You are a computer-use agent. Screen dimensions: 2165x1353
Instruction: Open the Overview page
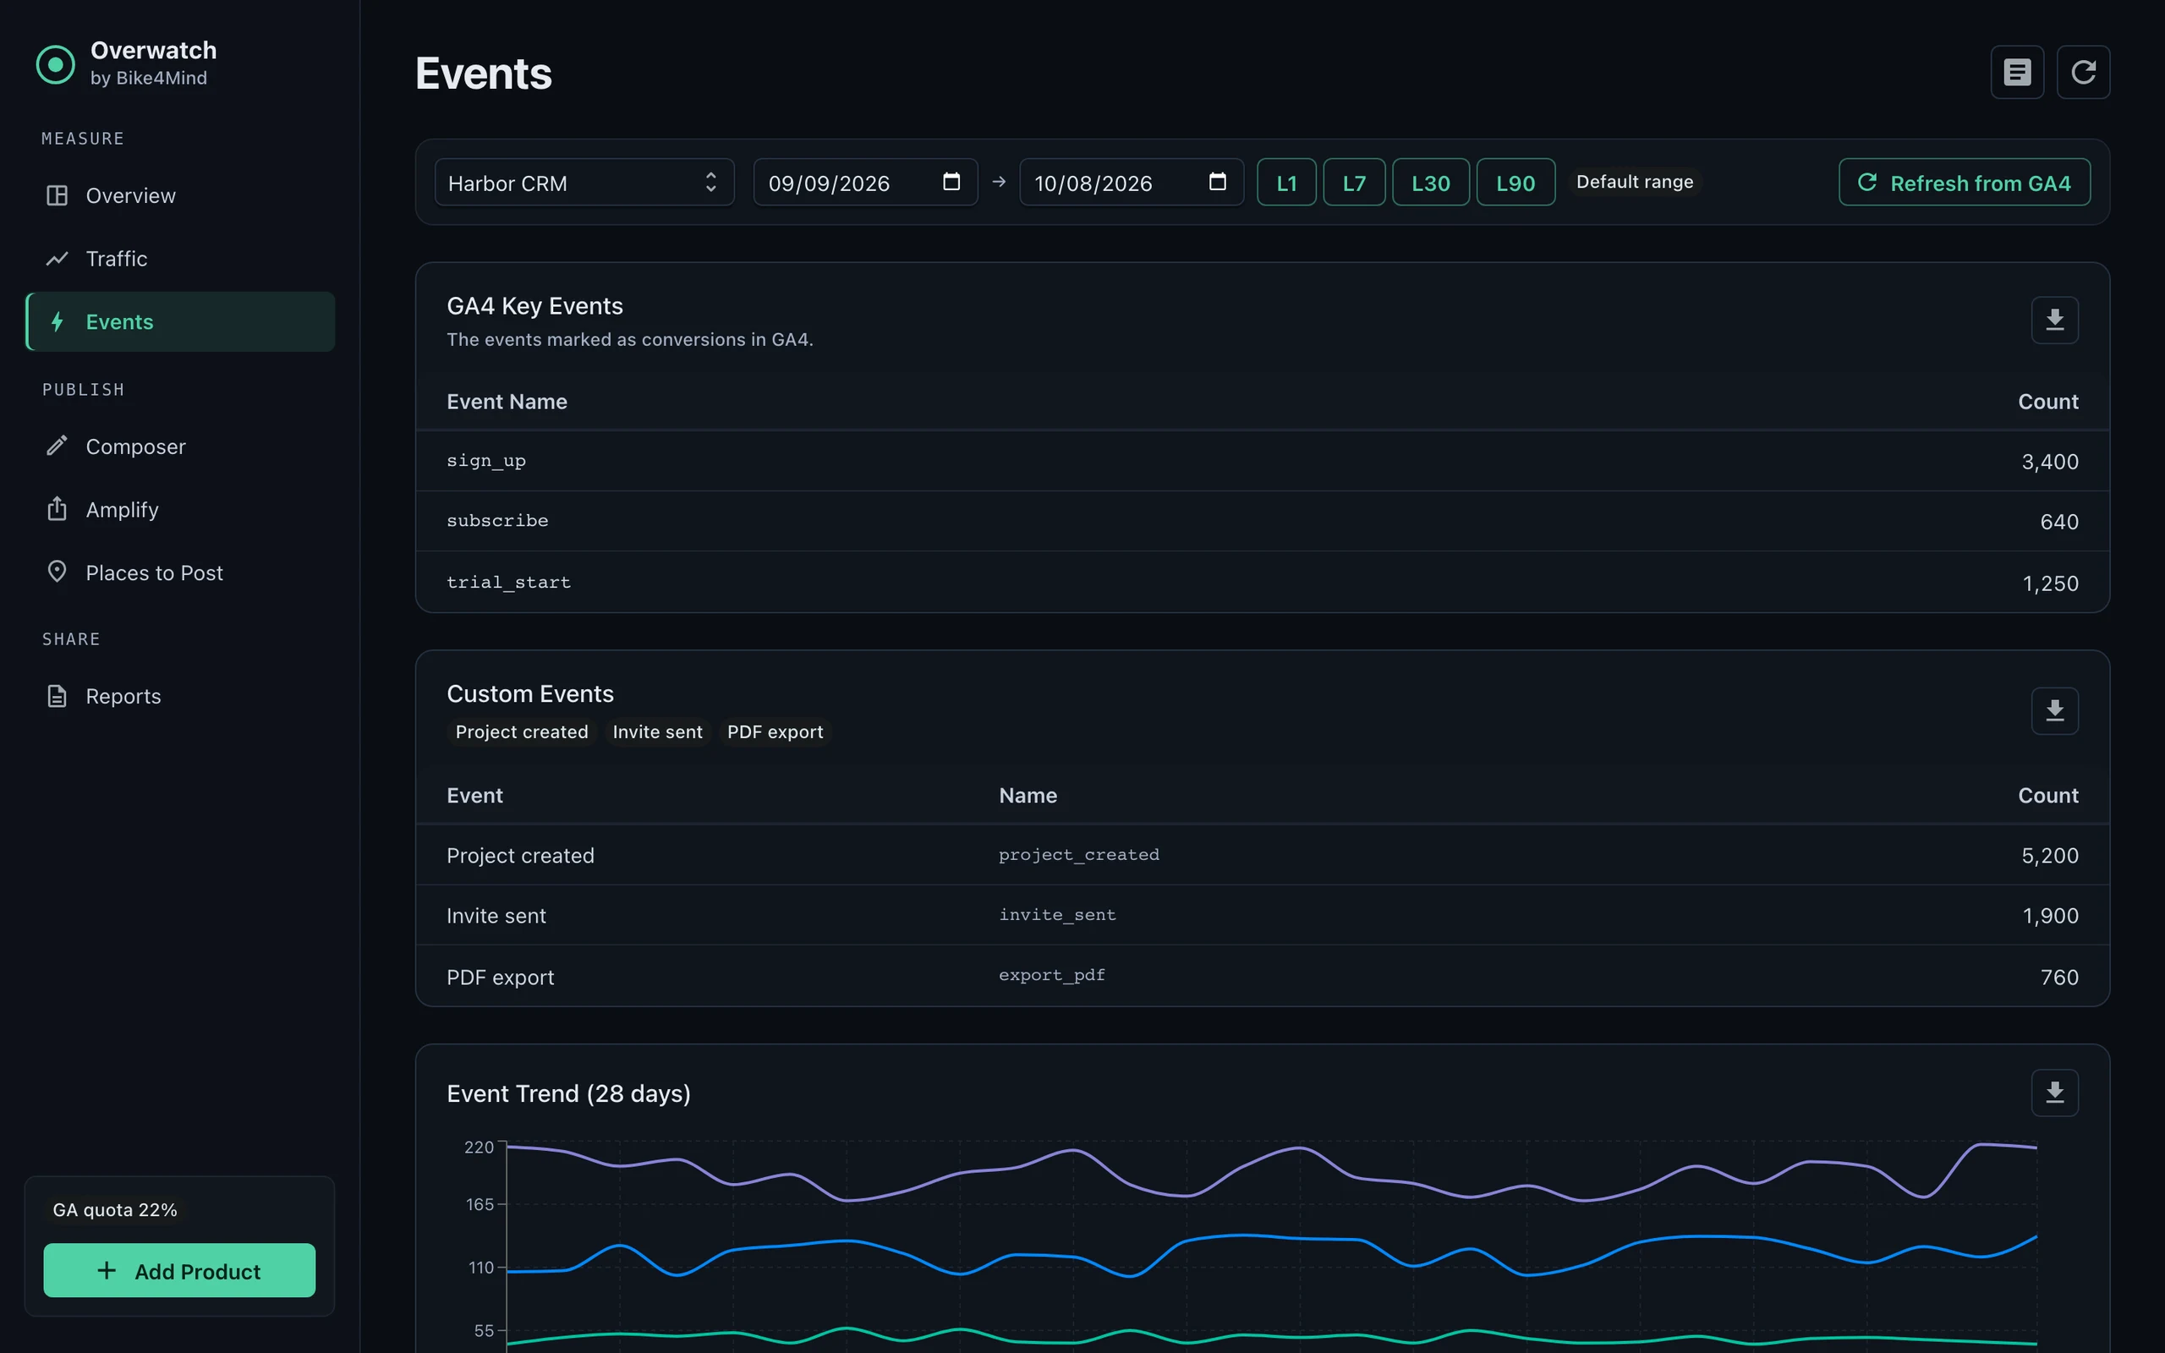click(180, 196)
